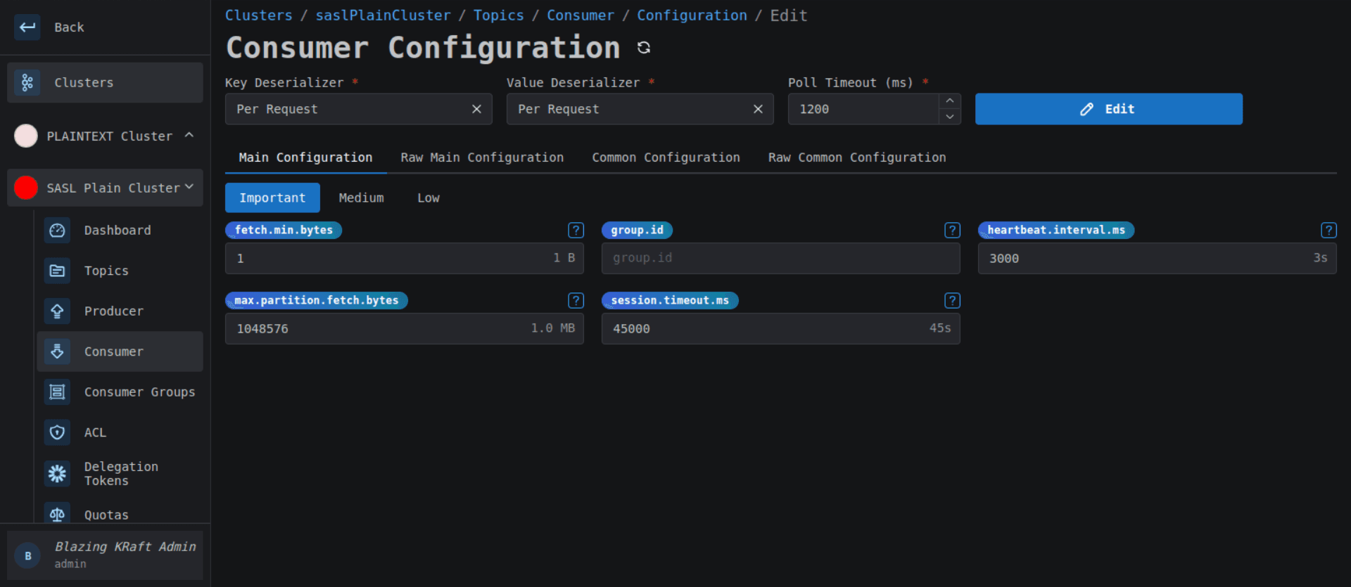Click the PLAINTEXT Cluster color circle
The image size is (1351, 587).
click(x=26, y=136)
